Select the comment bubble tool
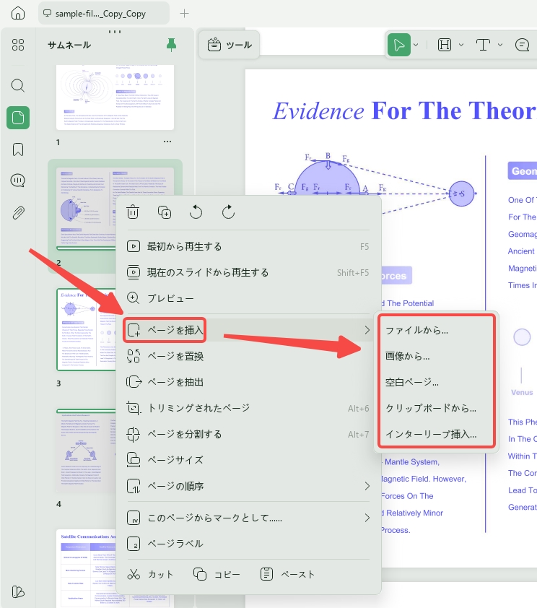 tap(523, 45)
